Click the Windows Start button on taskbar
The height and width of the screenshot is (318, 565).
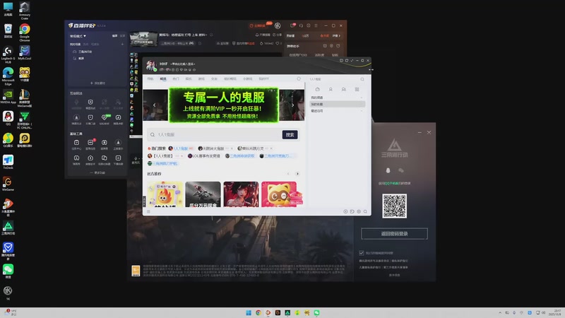tap(249, 312)
